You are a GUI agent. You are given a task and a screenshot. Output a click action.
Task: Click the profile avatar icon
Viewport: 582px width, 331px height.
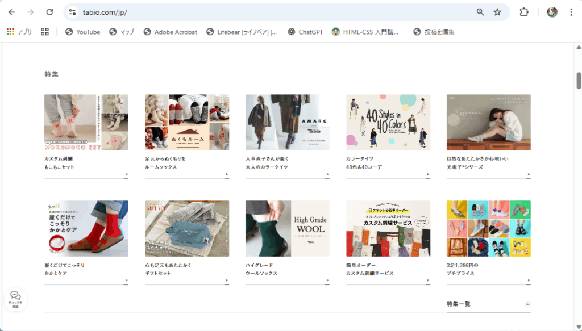coord(552,12)
